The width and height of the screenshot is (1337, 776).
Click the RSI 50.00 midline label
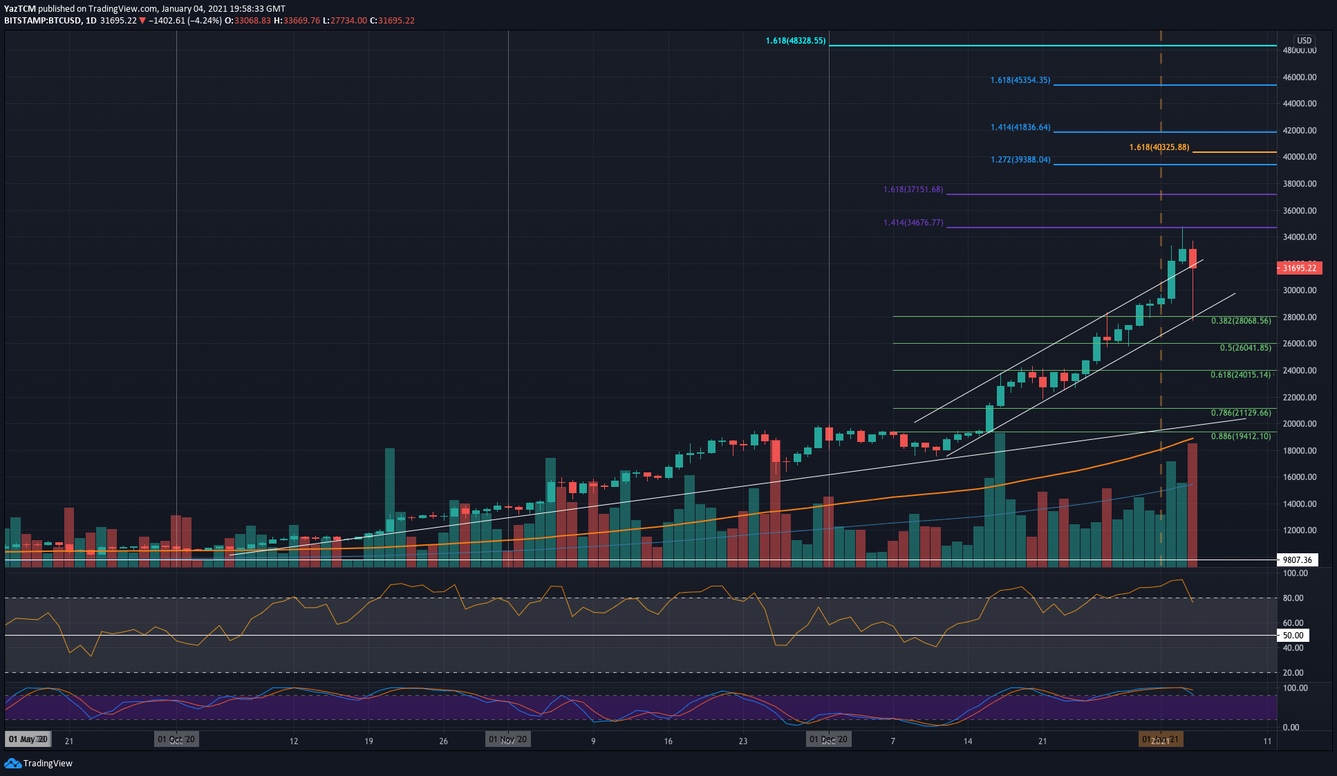click(1293, 635)
